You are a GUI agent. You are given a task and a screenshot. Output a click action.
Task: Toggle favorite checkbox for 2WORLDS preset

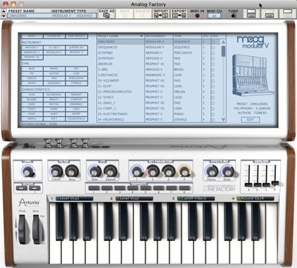213,64
